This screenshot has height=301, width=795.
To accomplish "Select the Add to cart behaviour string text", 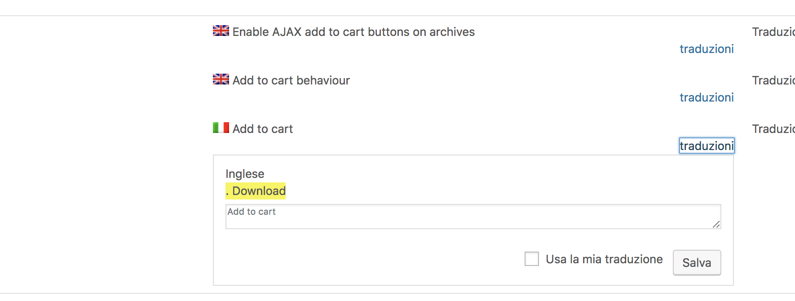I will (291, 80).
